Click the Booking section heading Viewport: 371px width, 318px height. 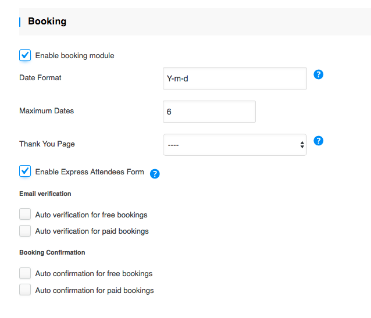47,22
